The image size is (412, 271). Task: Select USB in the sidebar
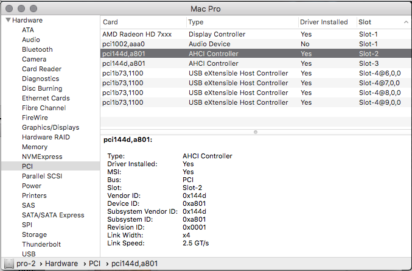tap(29, 254)
